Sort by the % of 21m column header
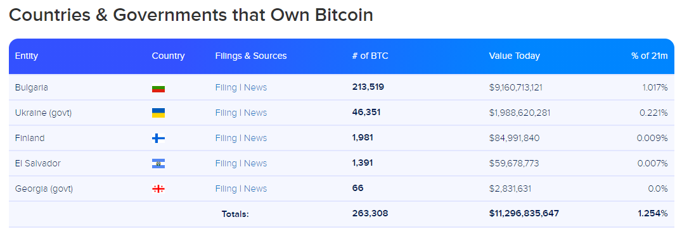This screenshot has height=241, width=682. coord(650,56)
